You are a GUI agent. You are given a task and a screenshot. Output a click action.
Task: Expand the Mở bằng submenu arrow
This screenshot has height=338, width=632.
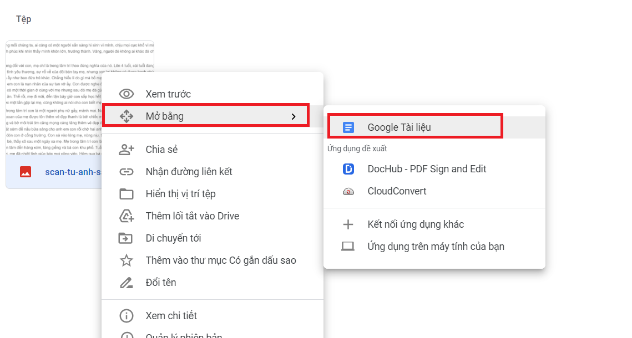point(294,117)
